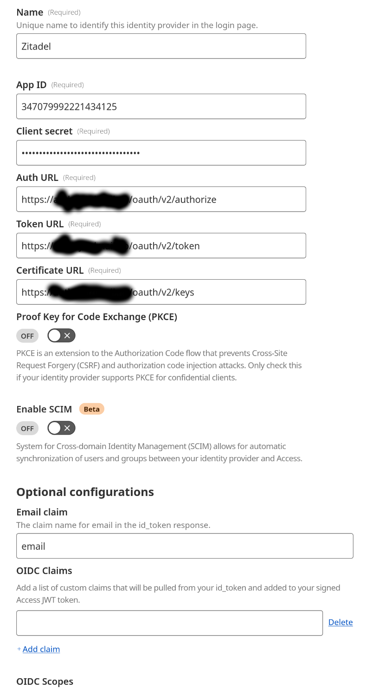Click the Beta badge next to Enable SCIM
Viewport: 366px width, 688px height.
pos(91,409)
